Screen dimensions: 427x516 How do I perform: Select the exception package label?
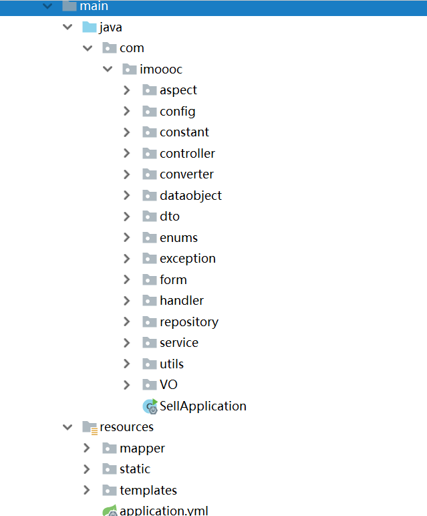[x=187, y=259]
